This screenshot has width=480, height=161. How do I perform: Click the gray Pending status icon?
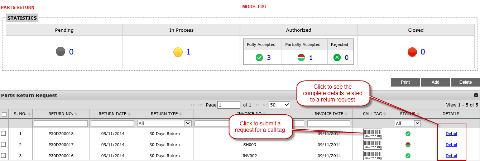[x=61, y=52]
